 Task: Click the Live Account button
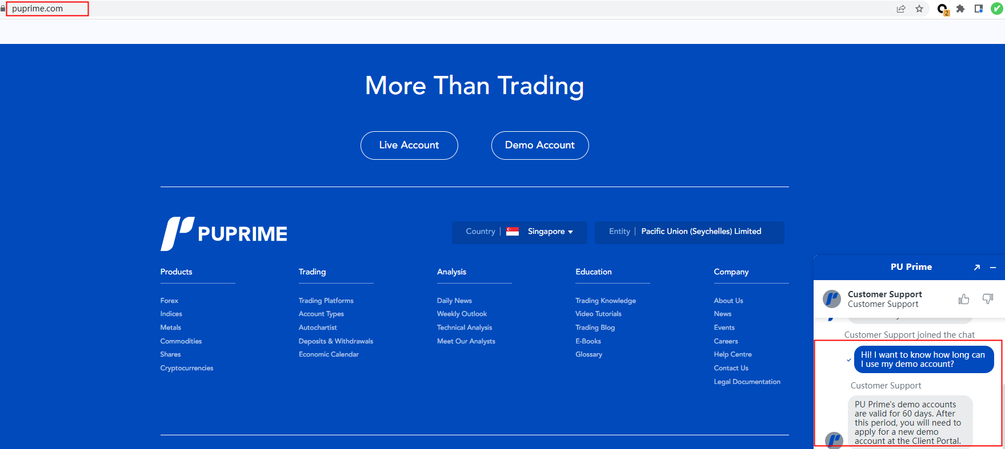[409, 145]
